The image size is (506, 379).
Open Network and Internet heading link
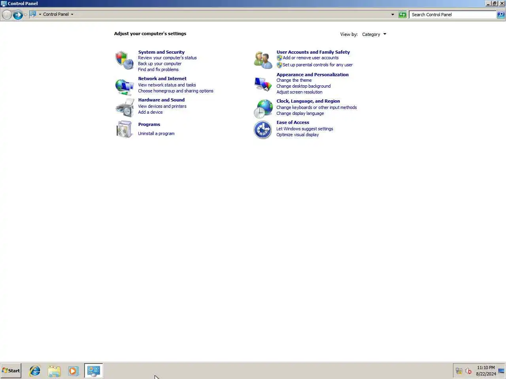(162, 79)
